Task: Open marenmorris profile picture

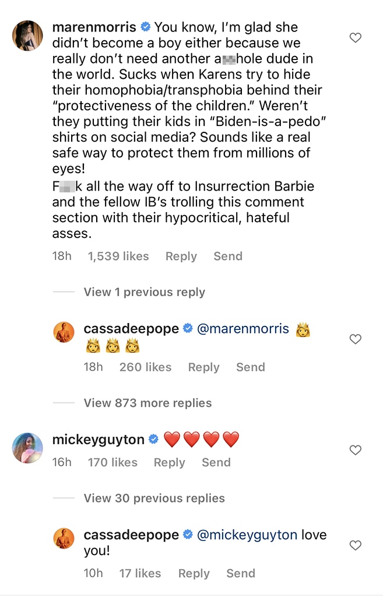Action: click(x=28, y=36)
